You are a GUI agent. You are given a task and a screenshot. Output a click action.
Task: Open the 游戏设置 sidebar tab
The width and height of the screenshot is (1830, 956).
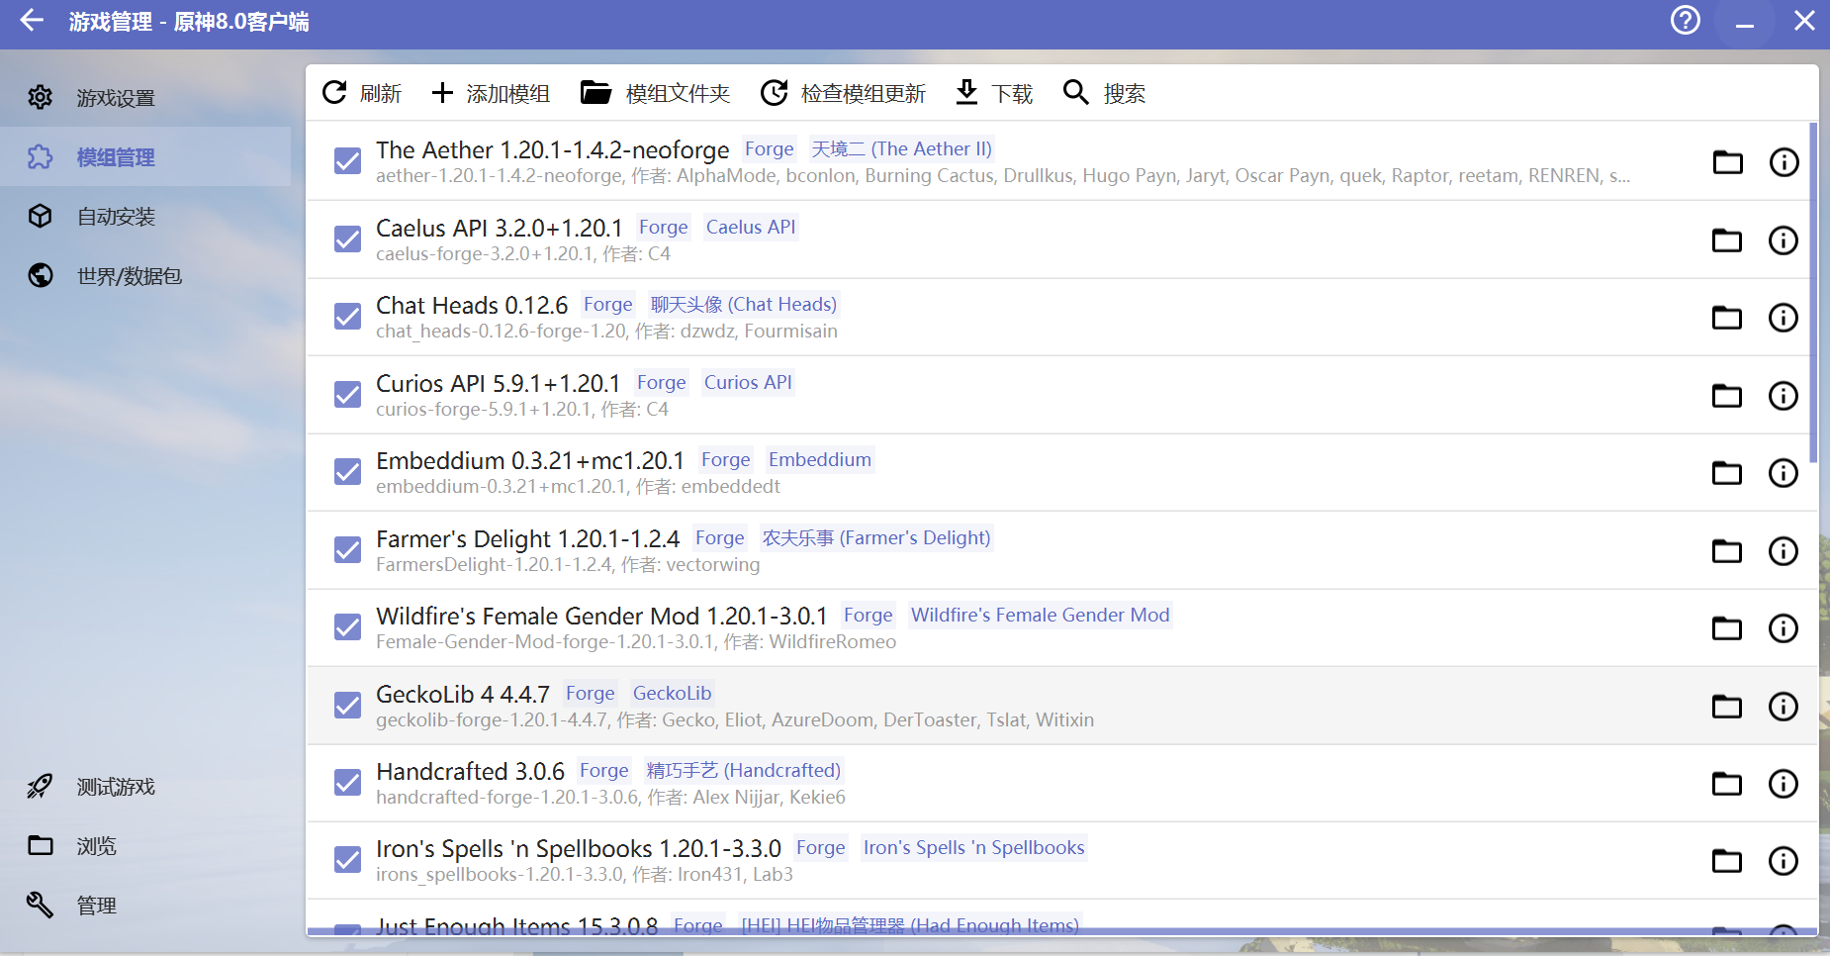pyautogui.click(x=145, y=97)
